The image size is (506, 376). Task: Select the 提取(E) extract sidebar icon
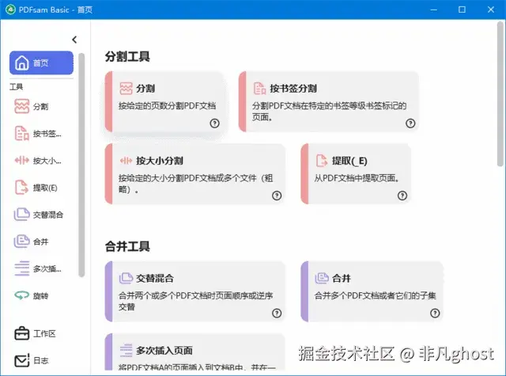21,188
